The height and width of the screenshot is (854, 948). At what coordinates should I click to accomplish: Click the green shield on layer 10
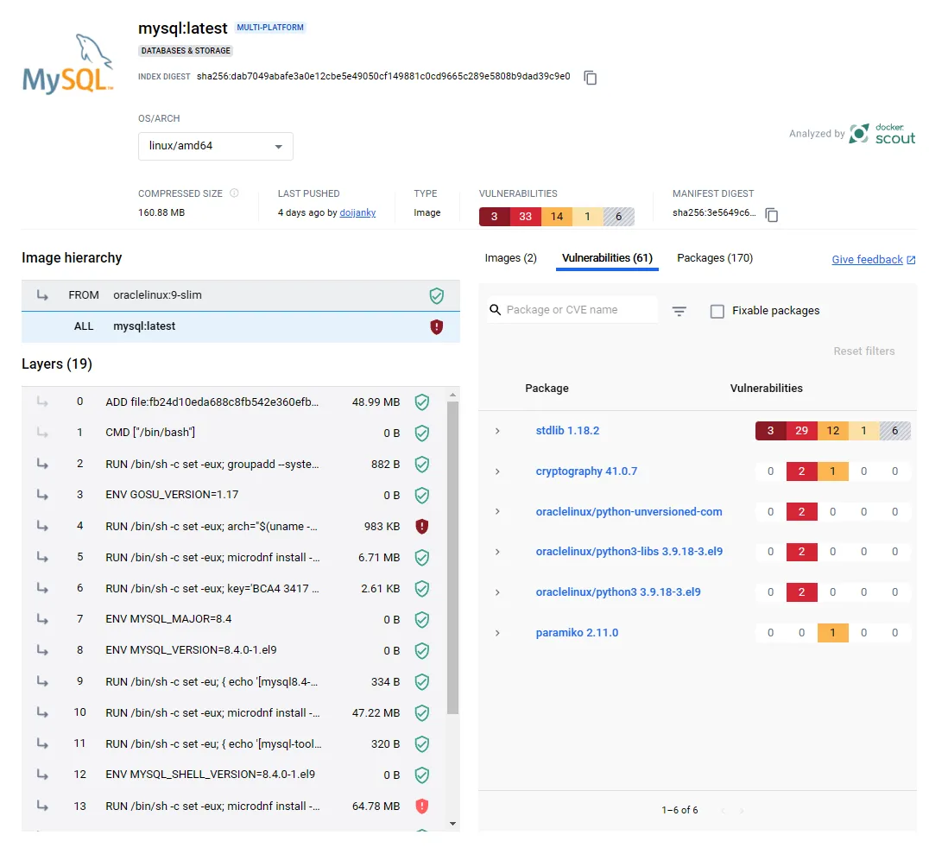coord(422,713)
